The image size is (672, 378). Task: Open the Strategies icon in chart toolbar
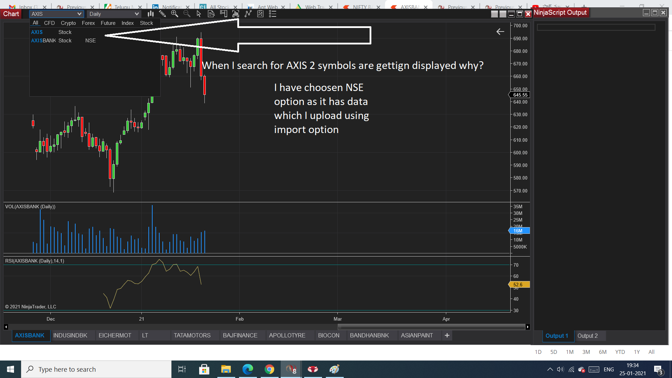tap(260, 14)
